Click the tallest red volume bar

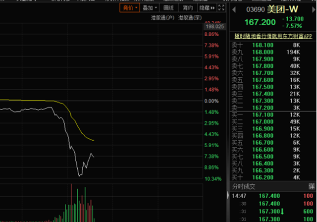pyautogui.click(x=71, y=203)
